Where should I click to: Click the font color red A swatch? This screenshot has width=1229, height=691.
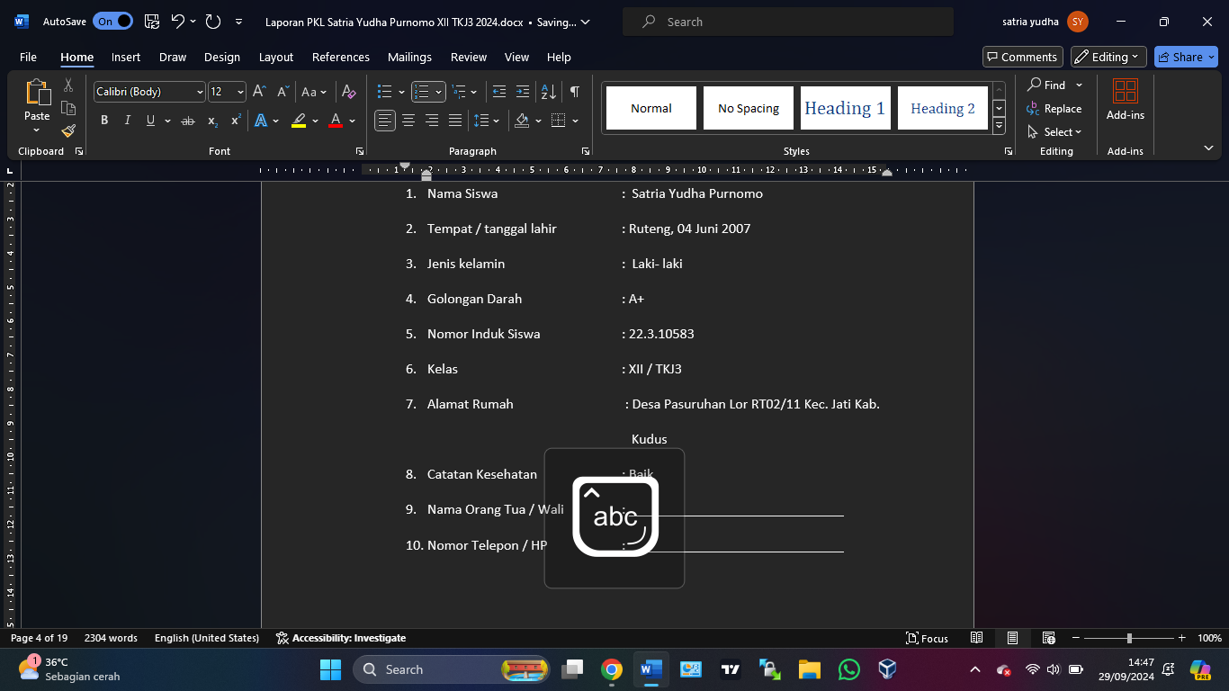click(x=336, y=121)
